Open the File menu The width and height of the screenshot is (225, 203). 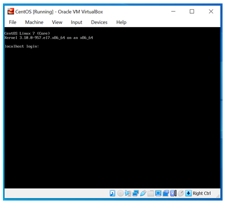click(13, 22)
